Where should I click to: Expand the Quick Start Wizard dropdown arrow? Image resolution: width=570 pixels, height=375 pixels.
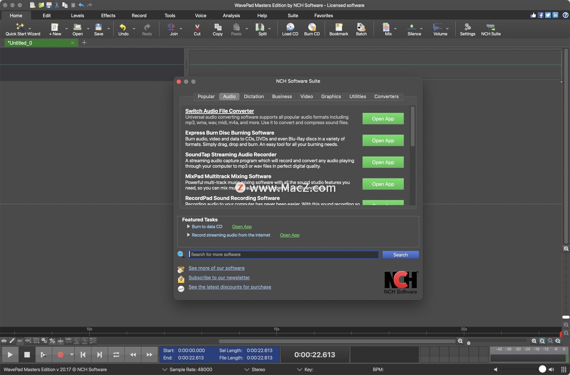tap(30, 28)
